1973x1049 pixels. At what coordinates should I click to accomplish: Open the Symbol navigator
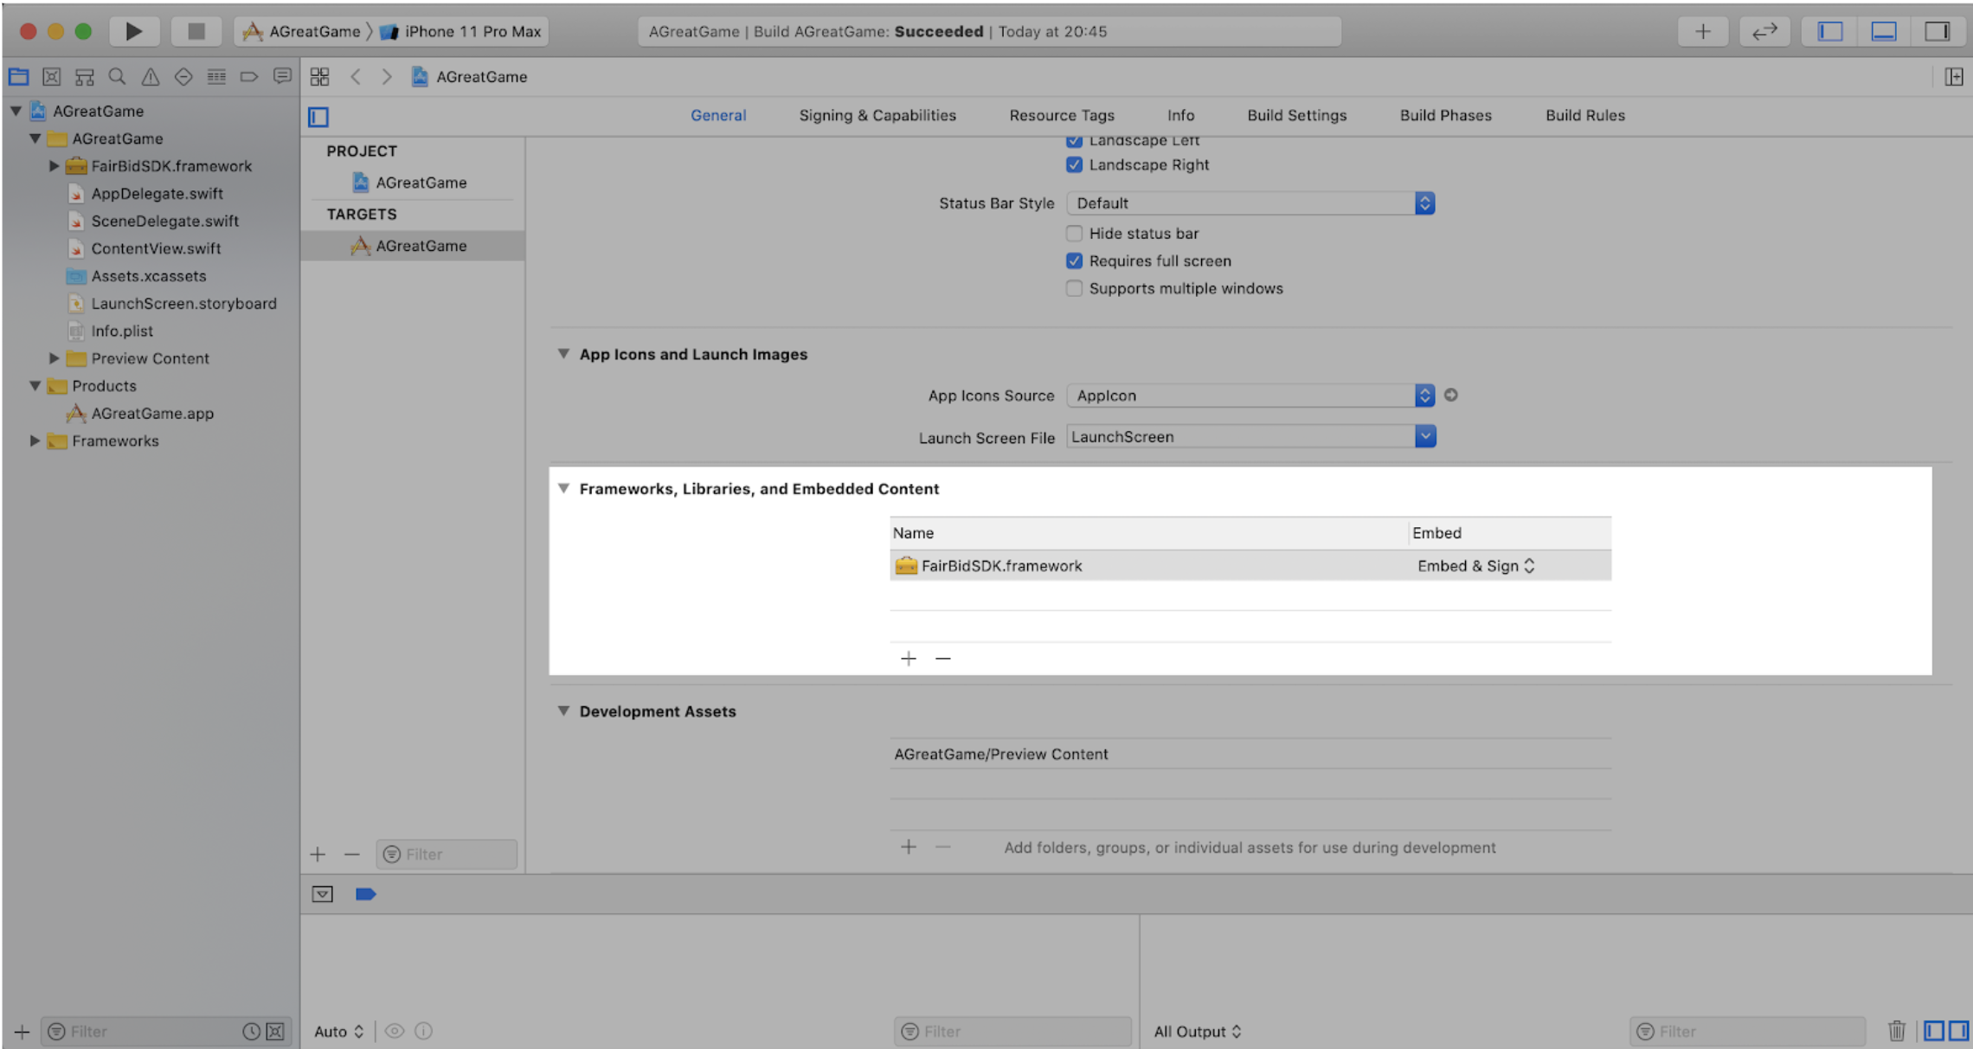coord(84,76)
